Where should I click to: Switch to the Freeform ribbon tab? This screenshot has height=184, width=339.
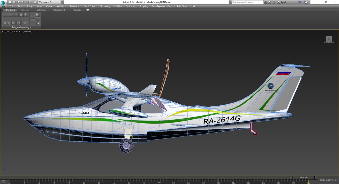tap(25, 10)
